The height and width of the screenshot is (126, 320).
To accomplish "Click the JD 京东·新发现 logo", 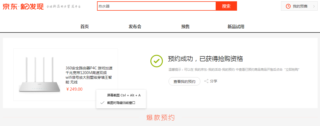I will 23,6.
